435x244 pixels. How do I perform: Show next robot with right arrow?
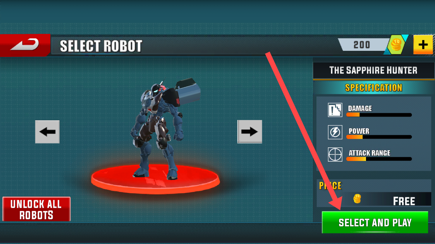pyautogui.click(x=250, y=131)
